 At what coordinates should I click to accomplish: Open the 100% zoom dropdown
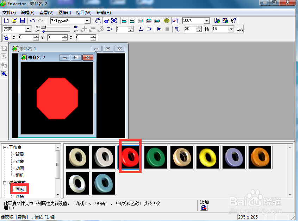[x=206, y=20]
